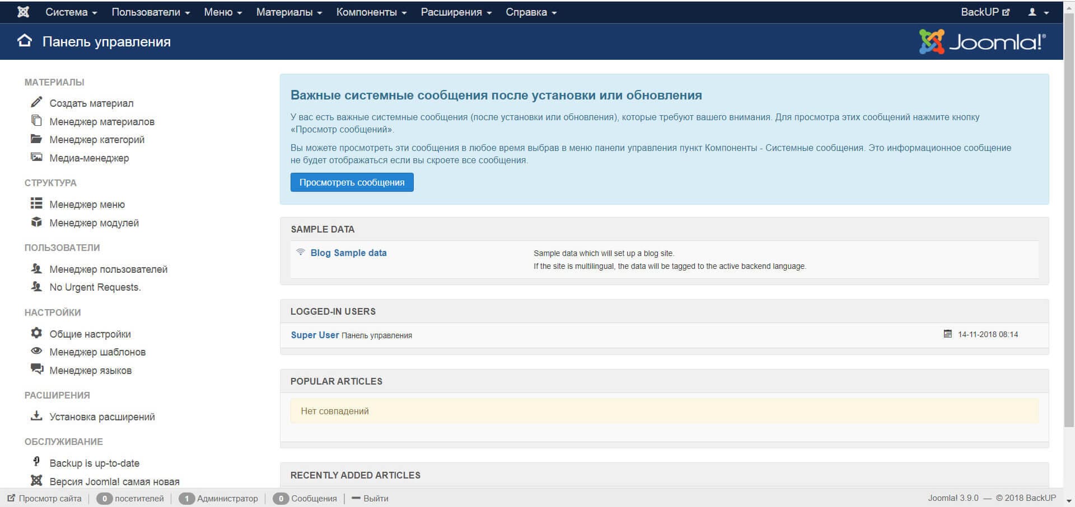The height and width of the screenshot is (507, 1075).
Task: Click Выйти in the status bar
Action: 375,498
